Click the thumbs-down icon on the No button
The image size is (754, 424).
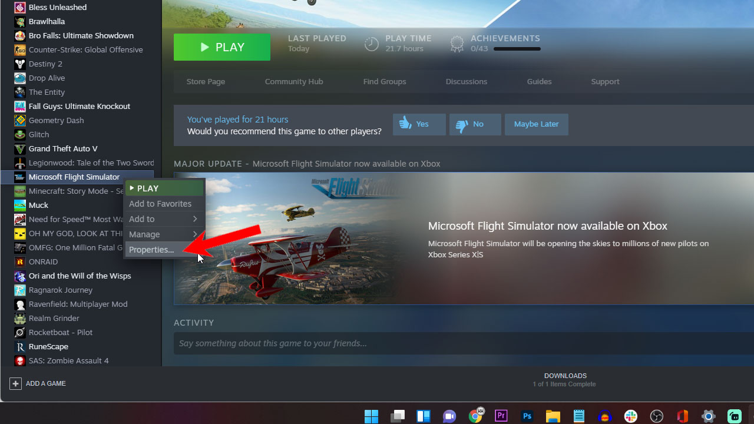pyautogui.click(x=462, y=124)
